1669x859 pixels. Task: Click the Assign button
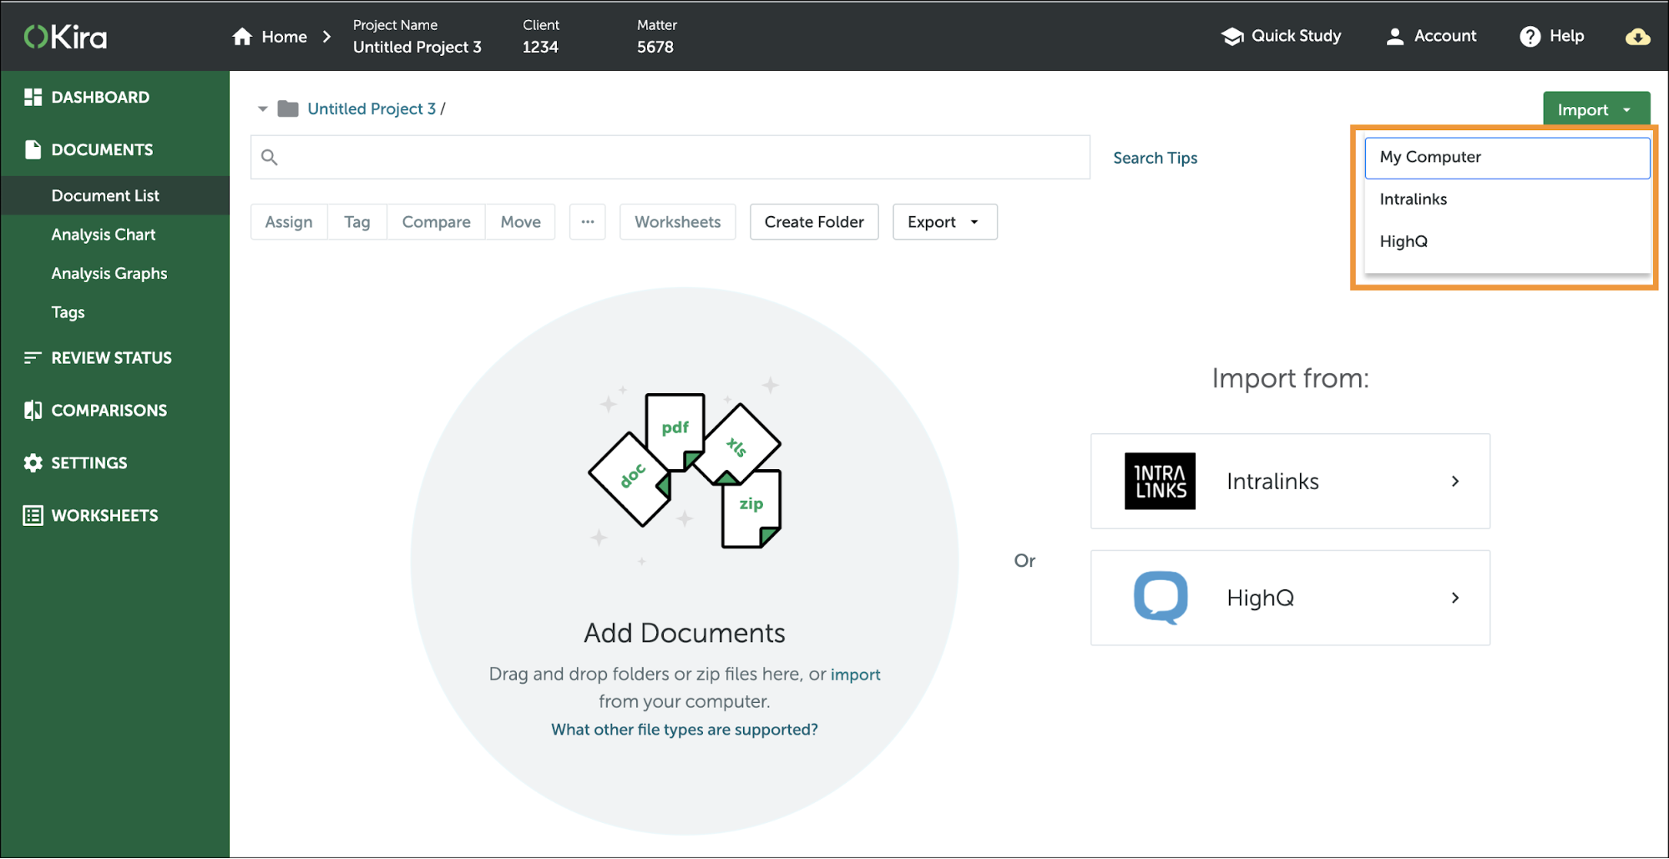click(289, 222)
